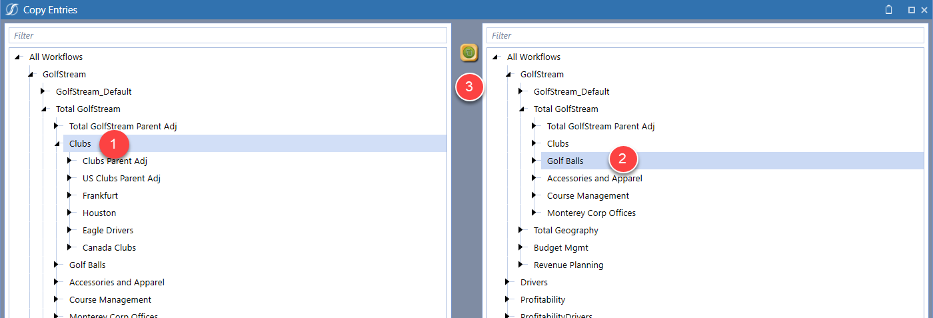Expand the Houston arrow in the left tree
The image size is (933, 318).
70,213
